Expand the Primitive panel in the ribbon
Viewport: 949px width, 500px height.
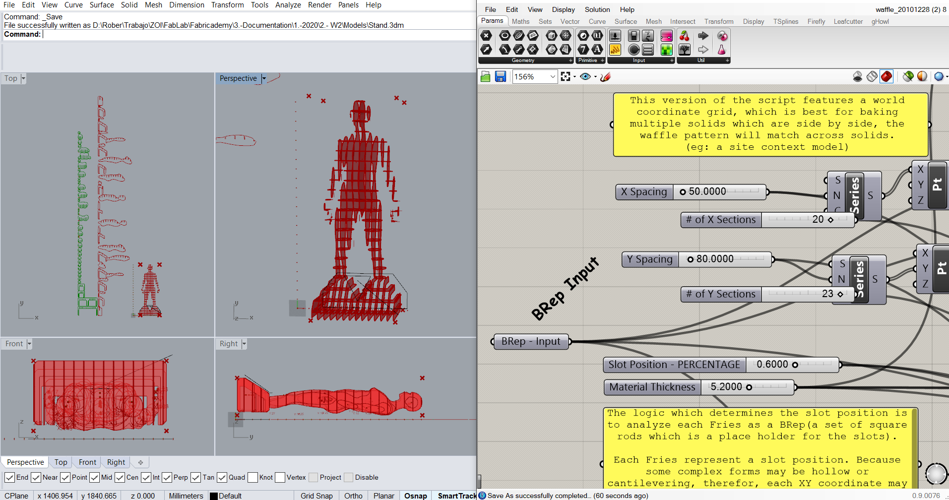click(x=602, y=61)
